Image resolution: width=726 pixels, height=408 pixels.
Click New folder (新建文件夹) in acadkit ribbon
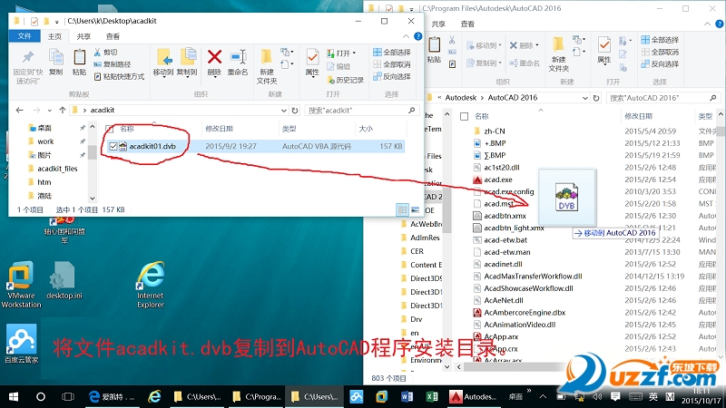tap(267, 66)
